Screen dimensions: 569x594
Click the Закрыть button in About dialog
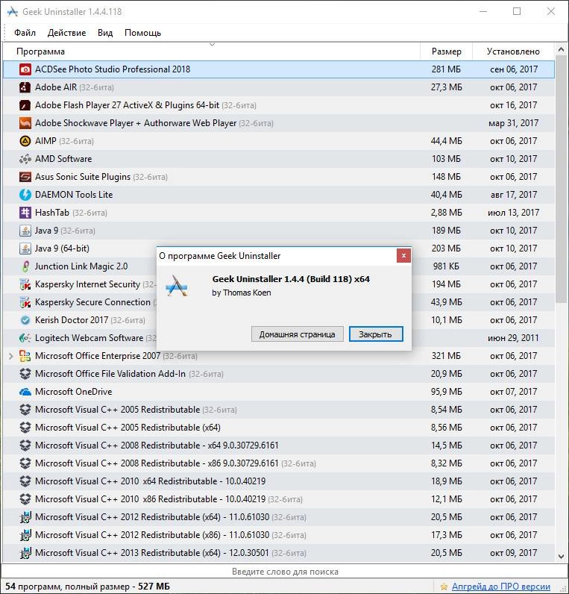point(376,334)
